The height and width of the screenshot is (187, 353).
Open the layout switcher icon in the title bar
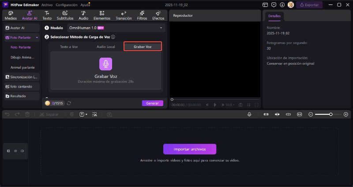(x=265, y=5)
